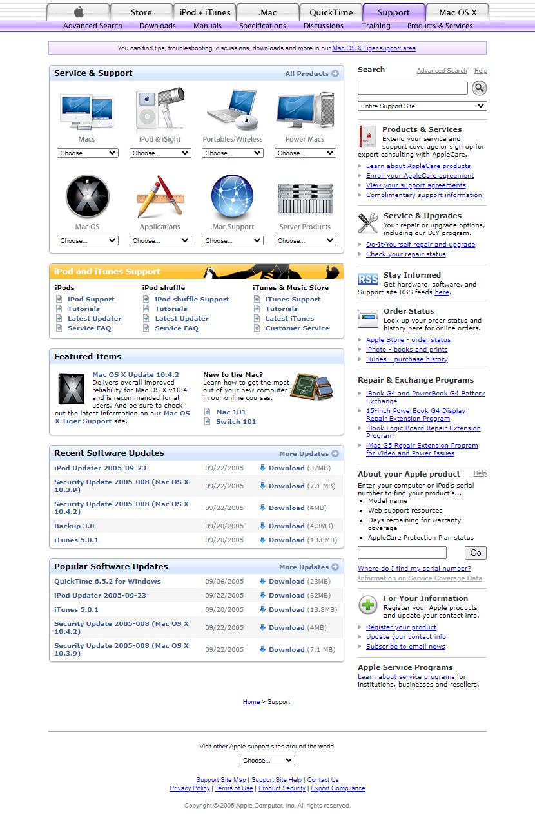The height and width of the screenshot is (818, 535).
Task: Open the iPod & iSight Choose dropdown
Action: pyautogui.click(x=160, y=153)
